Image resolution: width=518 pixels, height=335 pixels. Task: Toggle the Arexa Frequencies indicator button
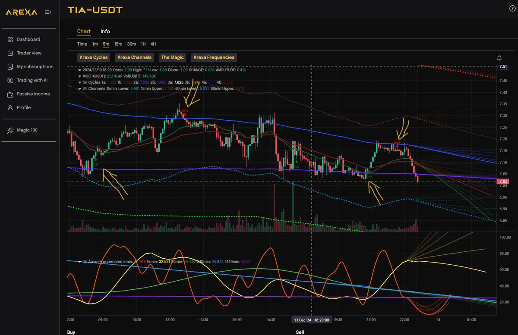[214, 57]
